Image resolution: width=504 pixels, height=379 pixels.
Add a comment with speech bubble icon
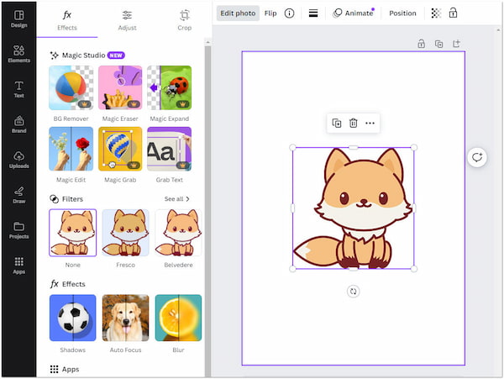477,157
